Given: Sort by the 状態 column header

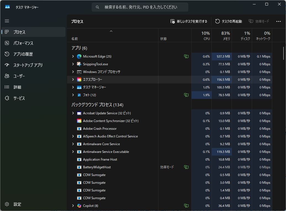Looking at the screenshot, I should pos(175,35).
